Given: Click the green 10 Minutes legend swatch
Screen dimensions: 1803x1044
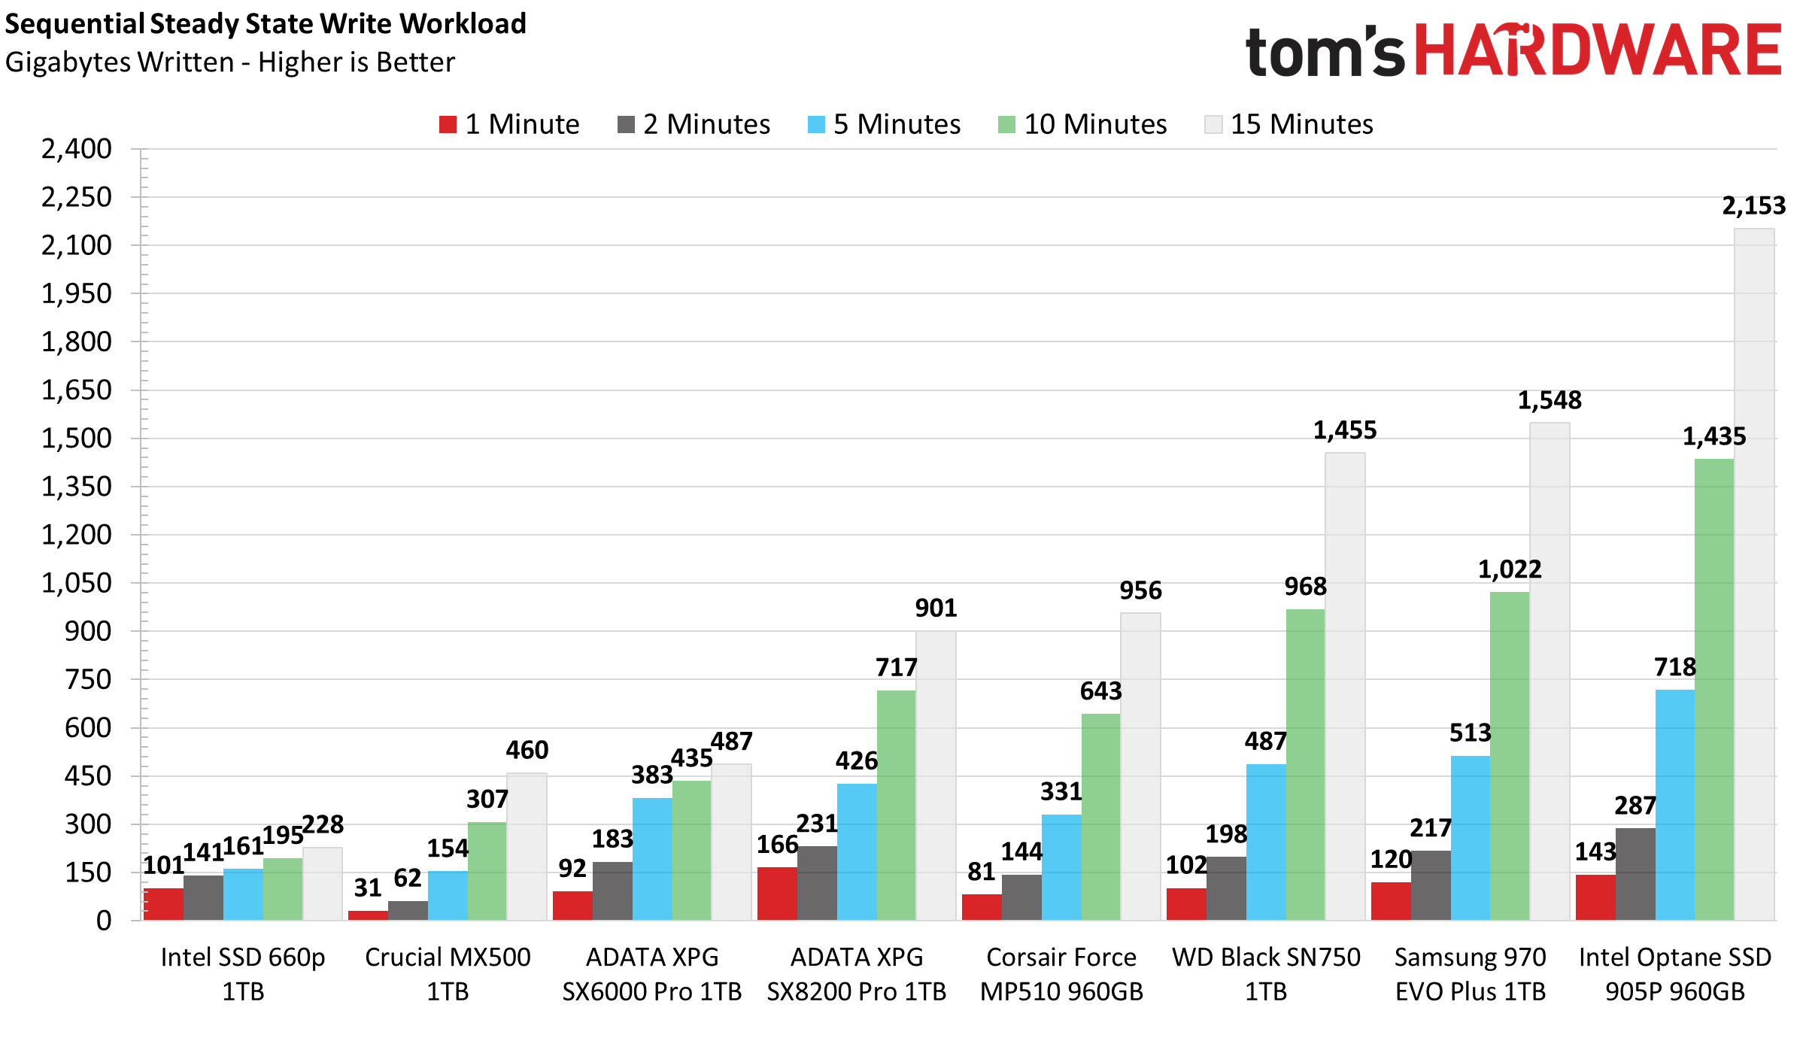Looking at the screenshot, I should point(1006,125).
